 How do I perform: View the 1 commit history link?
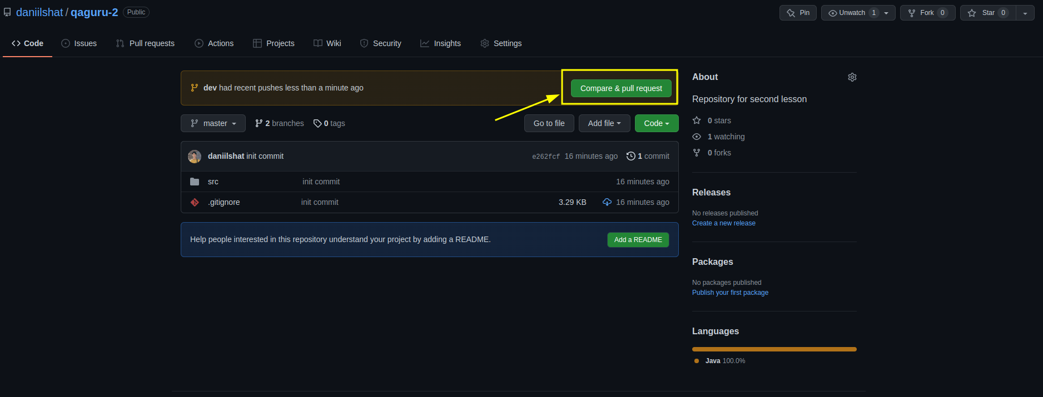coord(648,156)
